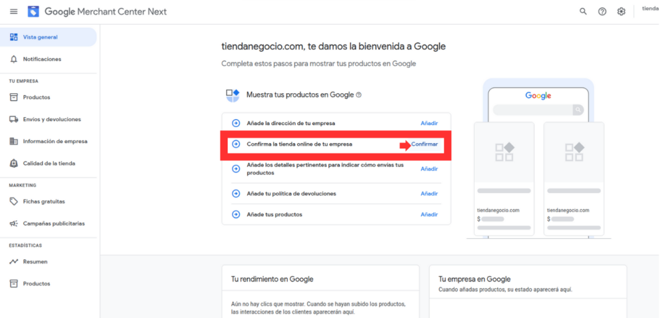This screenshot has height=318, width=664.
Task: Click the right product card in phone preview
Action: [574, 179]
